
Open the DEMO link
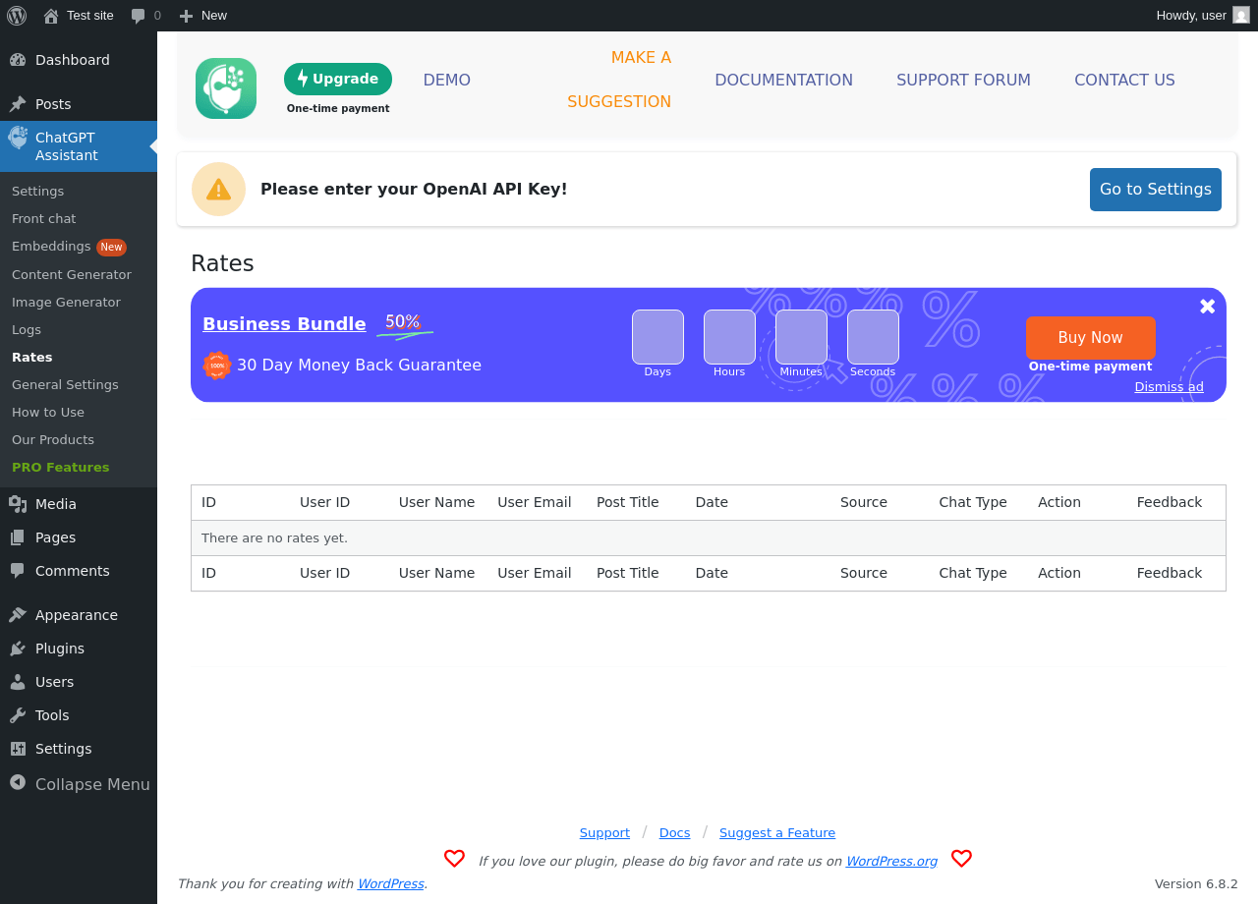[x=447, y=81]
